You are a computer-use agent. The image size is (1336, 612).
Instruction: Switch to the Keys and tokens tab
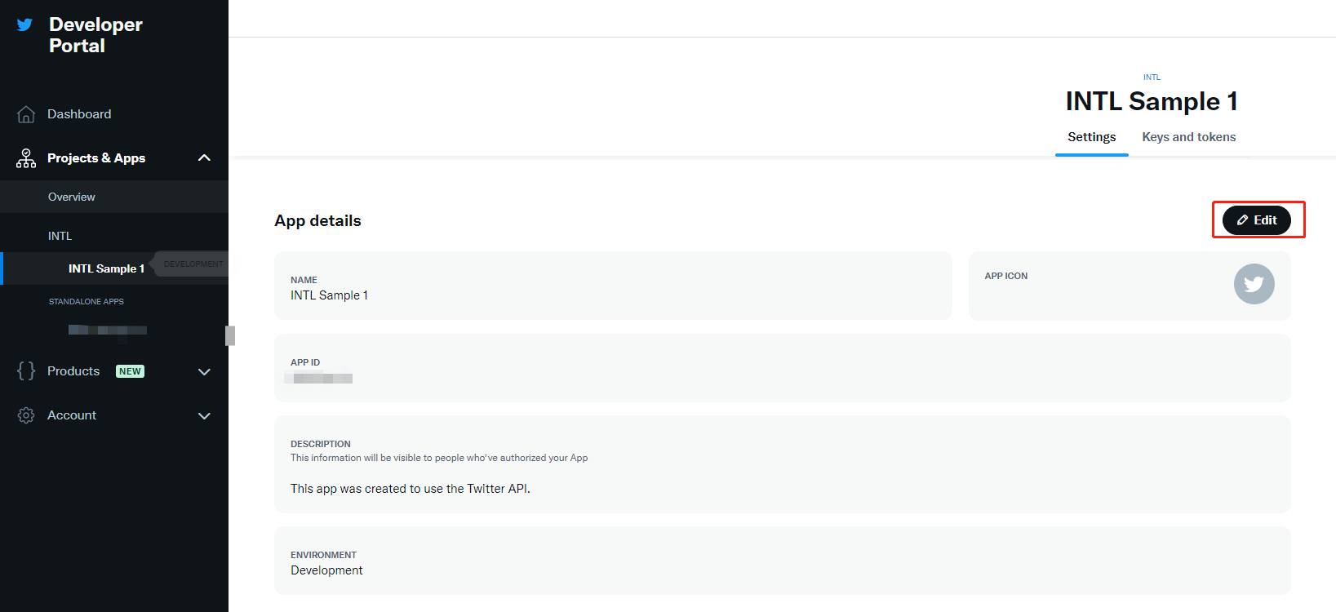(x=1188, y=137)
